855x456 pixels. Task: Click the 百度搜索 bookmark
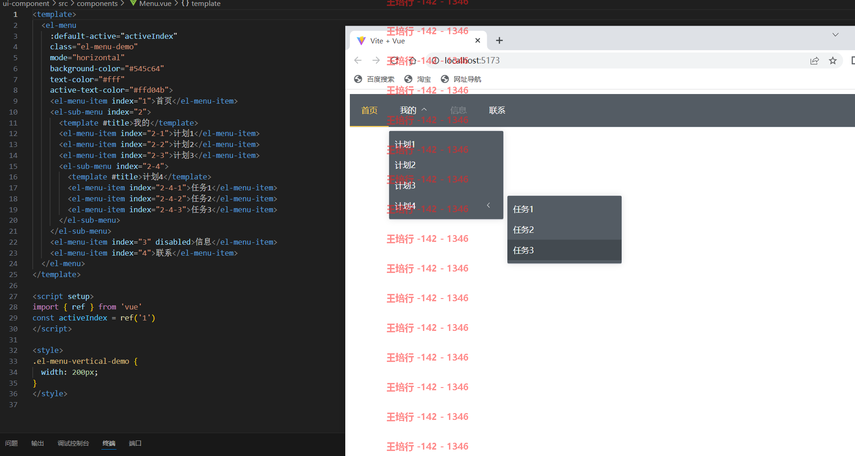[374, 79]
